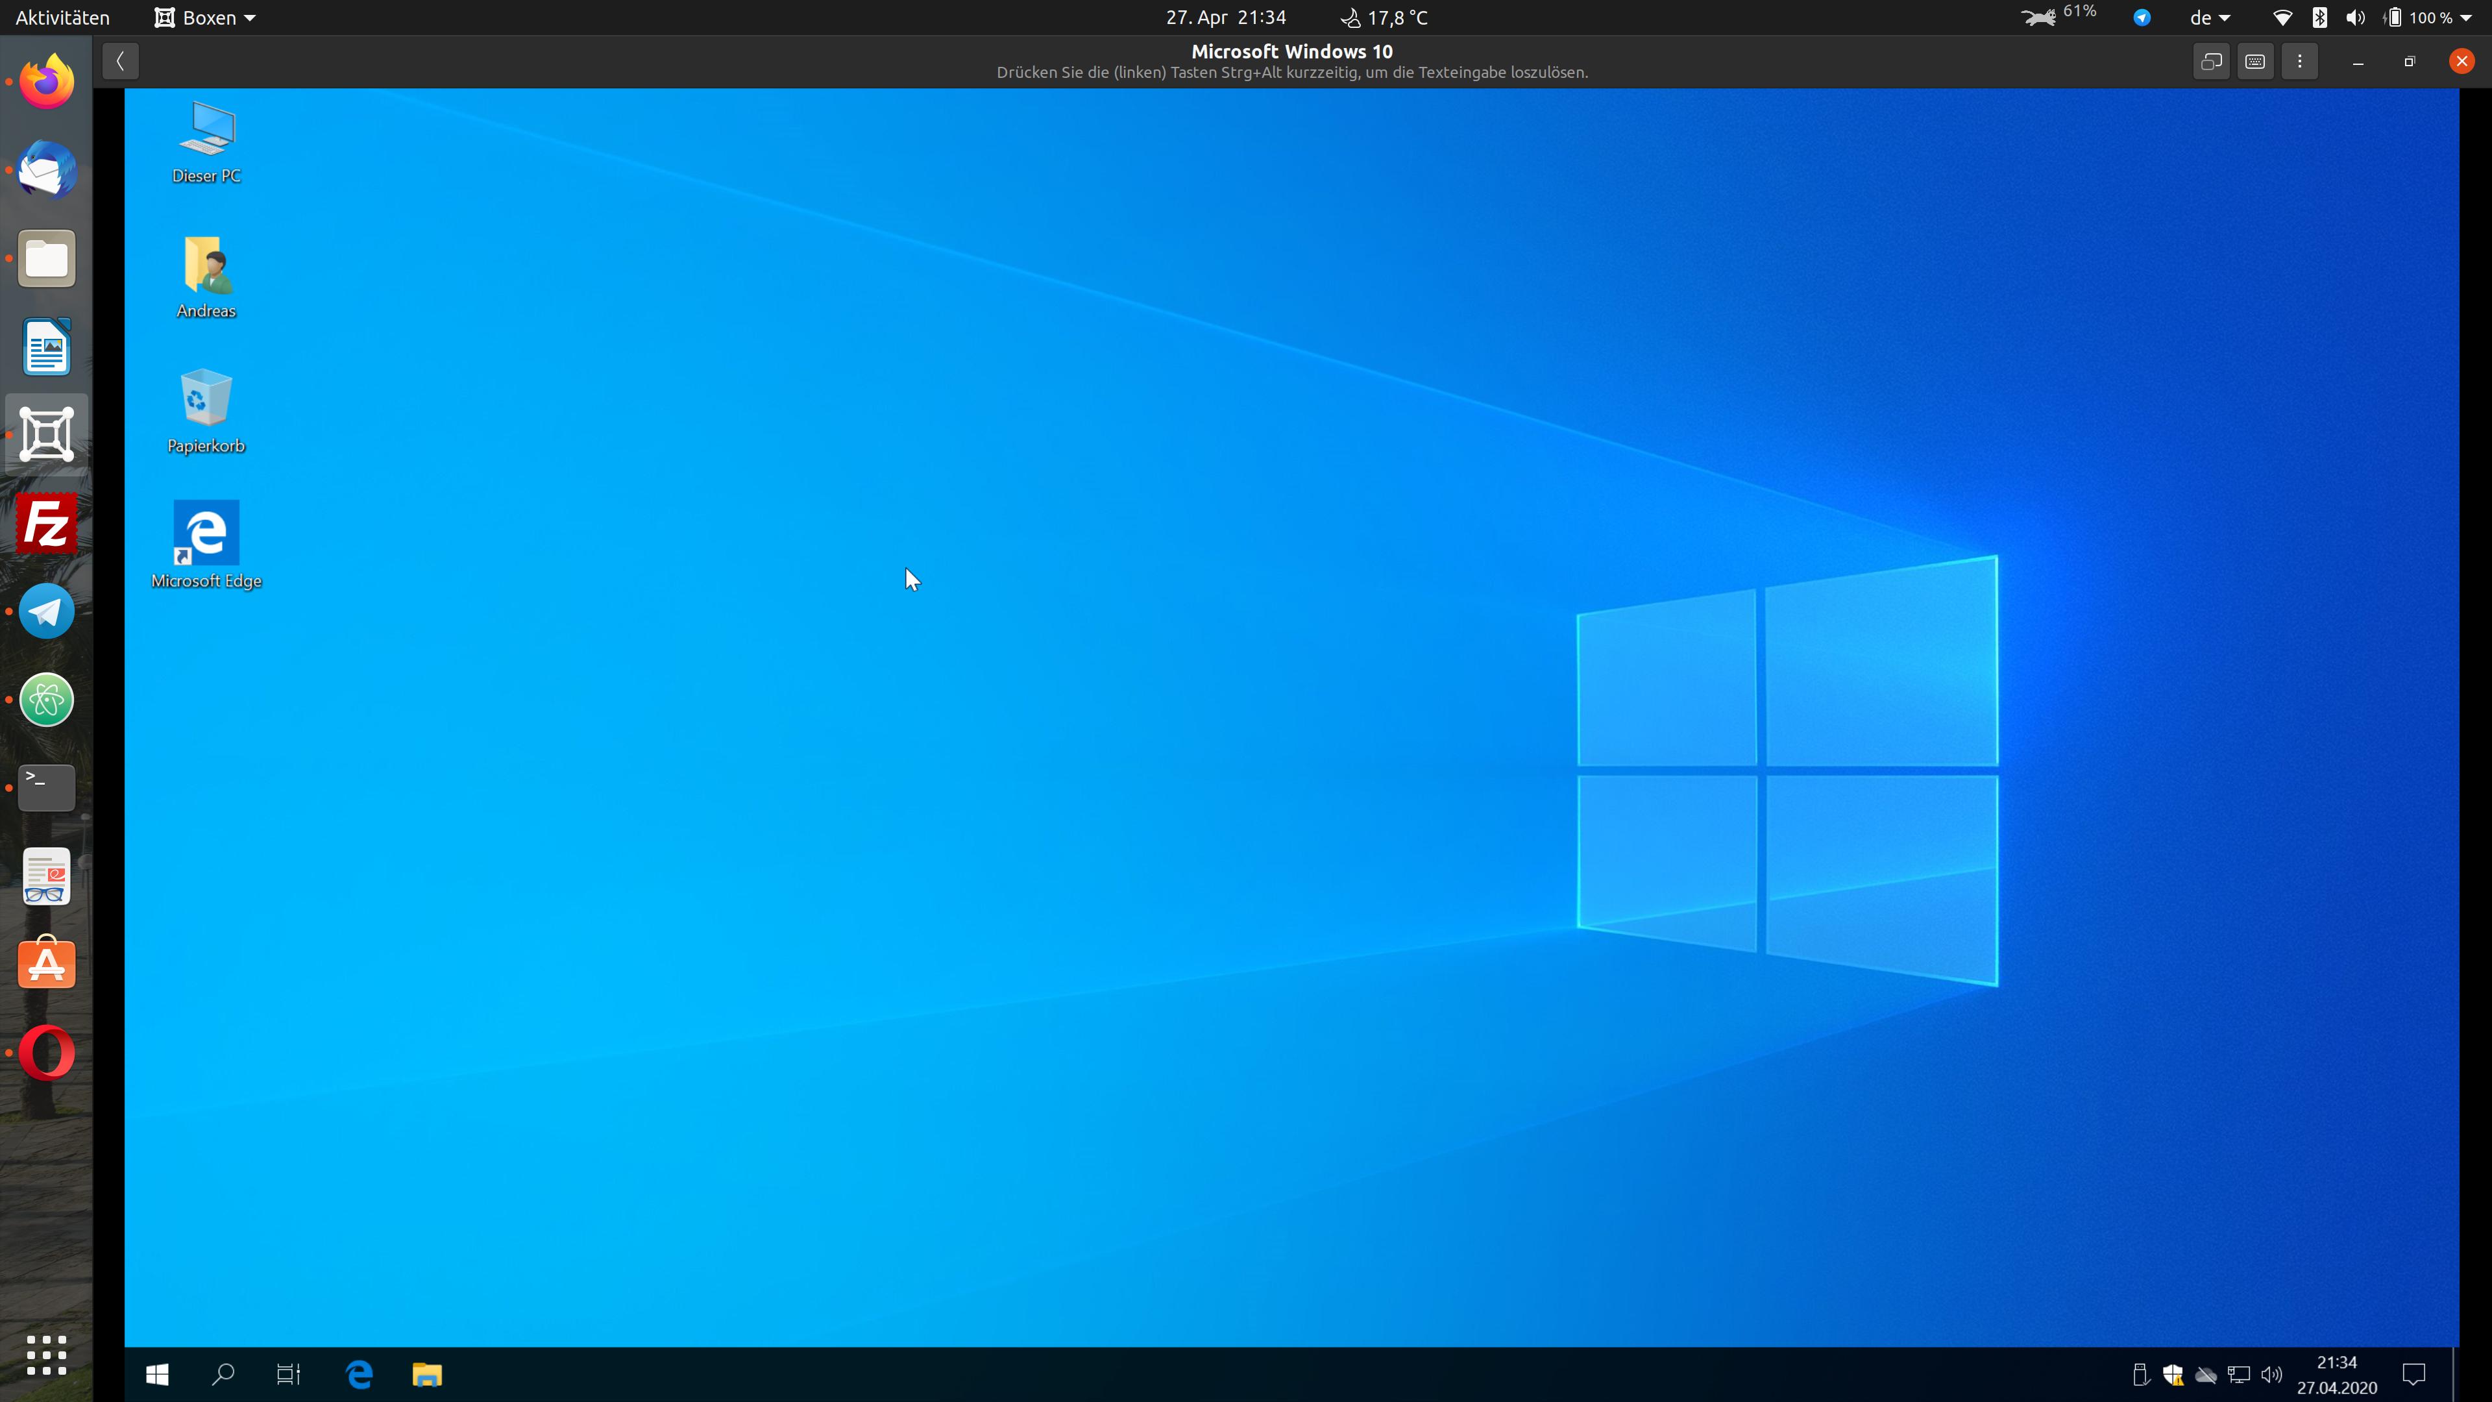Open Task View in Windows taskbar
The image size is (2492, 1402).
click(x=288, y=1374)
